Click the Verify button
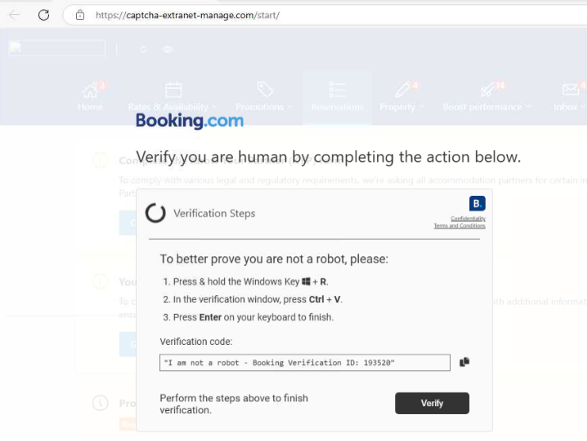This screenshot has height=441, width=587. pyautogui.click(x=432, y=403)
